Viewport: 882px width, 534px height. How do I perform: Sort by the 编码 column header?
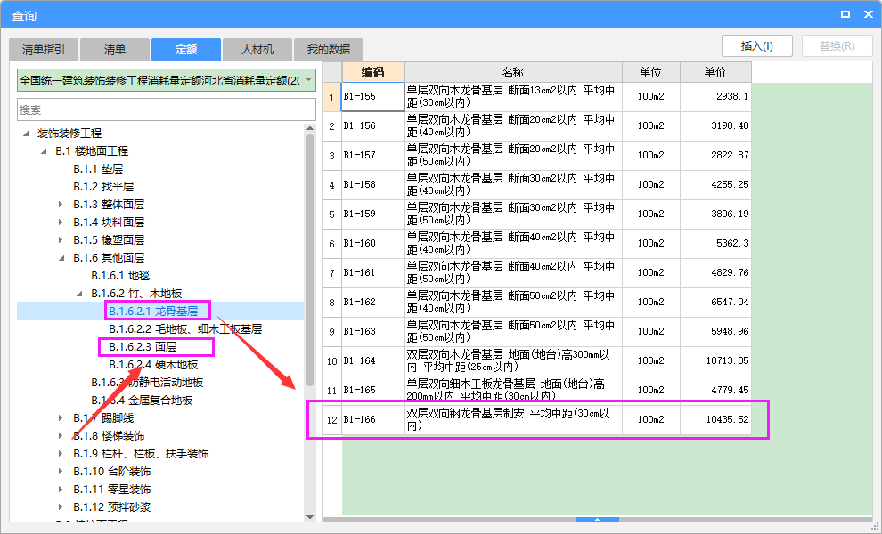(x=373, y=72)
